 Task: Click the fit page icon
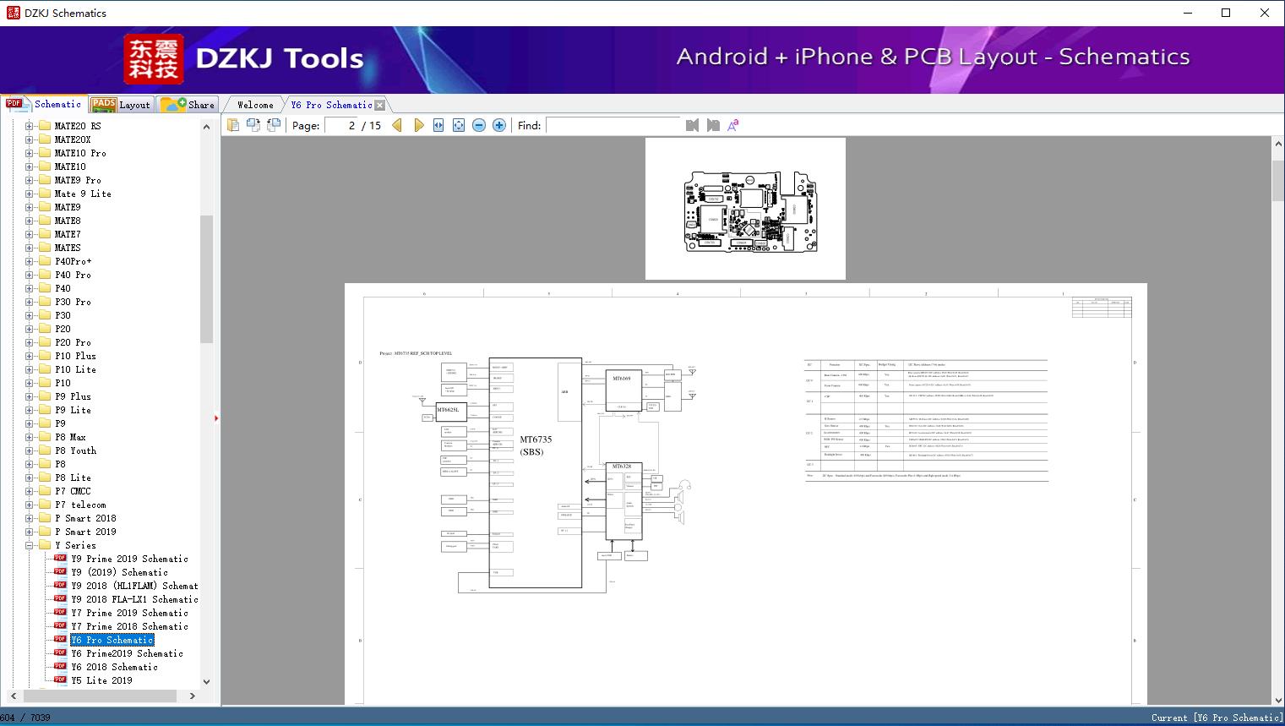(x=459, y=125)
